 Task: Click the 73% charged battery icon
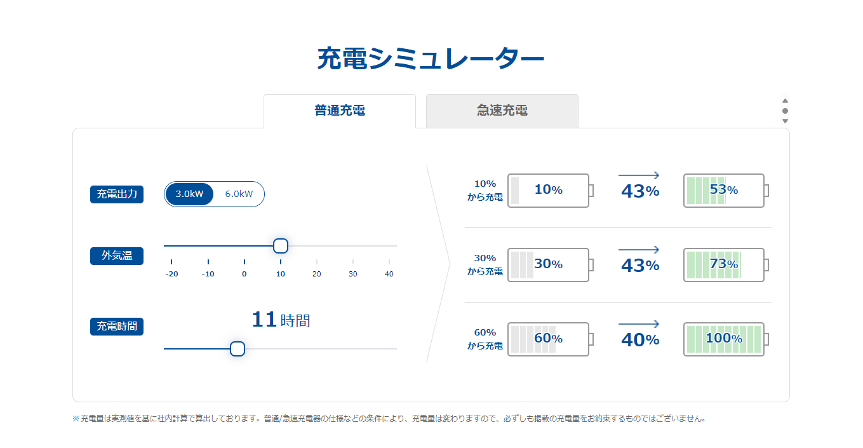(x=724, y=264)
